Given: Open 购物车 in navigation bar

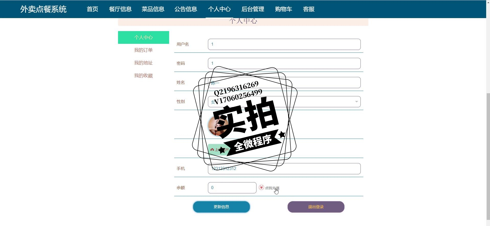Looking at the screenshot, I should (284, 9).
